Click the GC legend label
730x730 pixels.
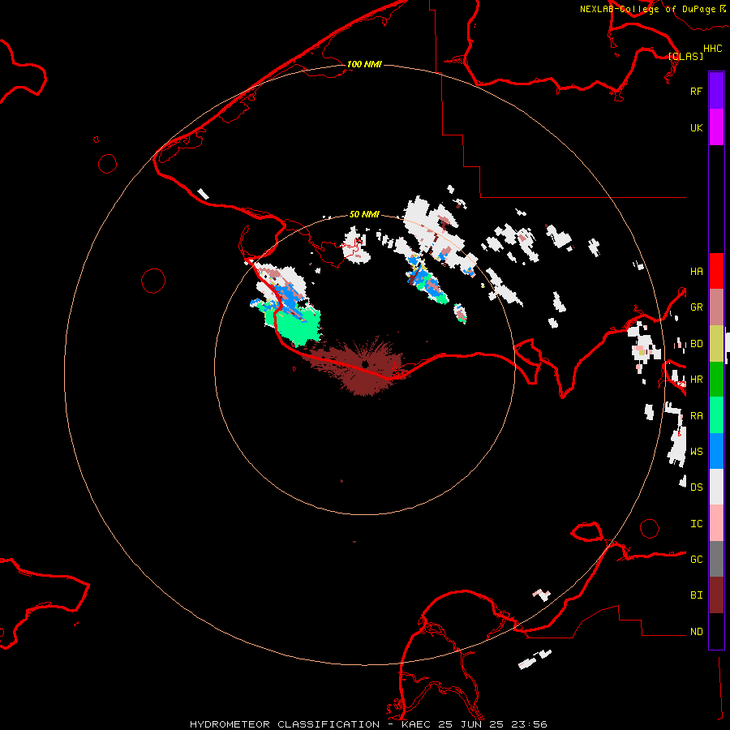click(696, 560)
